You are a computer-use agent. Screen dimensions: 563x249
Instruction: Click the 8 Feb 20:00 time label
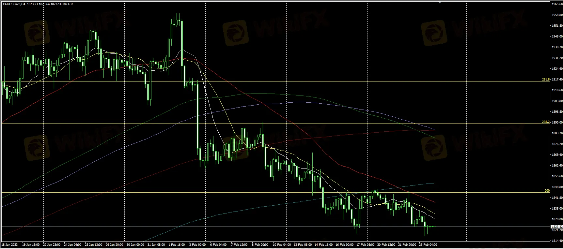(260, 244)
